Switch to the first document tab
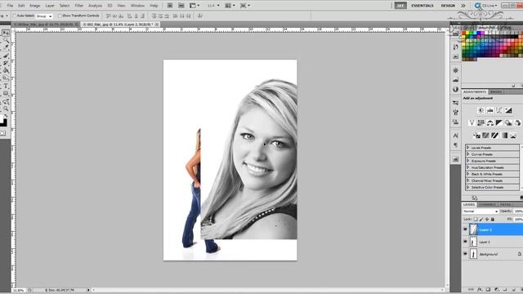 (46, 24)
